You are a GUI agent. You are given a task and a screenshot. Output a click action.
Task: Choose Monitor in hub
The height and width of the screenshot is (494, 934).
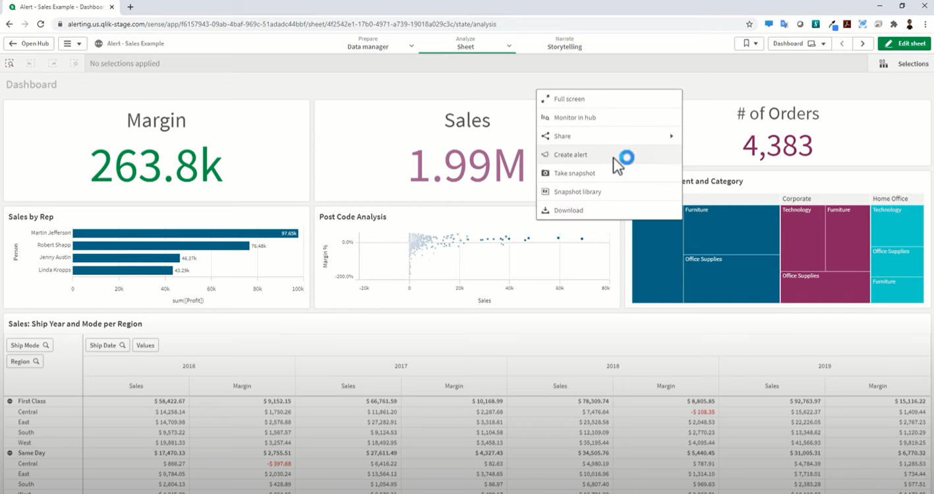[609, 117]
